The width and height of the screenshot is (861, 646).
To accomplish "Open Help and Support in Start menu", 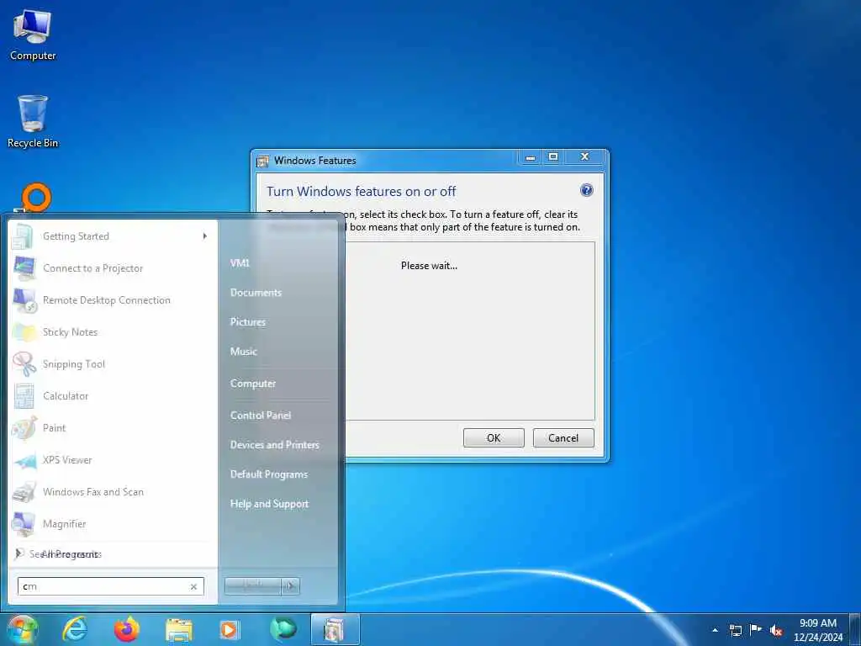I will (269, 504).
